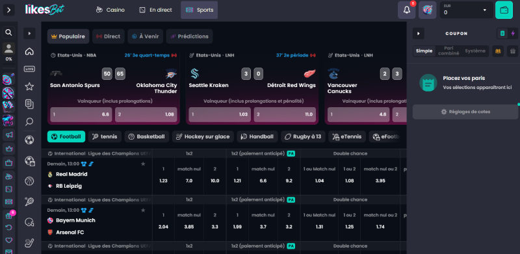The width and height of the screenshot is (520, 254).
Task: Open the cashback refresh arrow icon
Action: coord(8,228)
